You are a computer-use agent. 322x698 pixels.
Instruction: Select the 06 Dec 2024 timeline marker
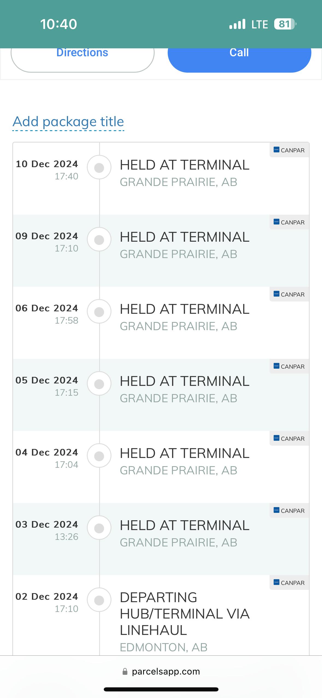[x=99, y=312]
